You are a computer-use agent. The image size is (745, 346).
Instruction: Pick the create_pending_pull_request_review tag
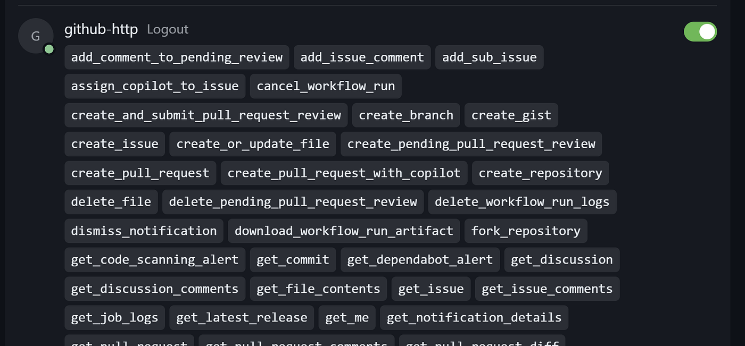(471, 144)
